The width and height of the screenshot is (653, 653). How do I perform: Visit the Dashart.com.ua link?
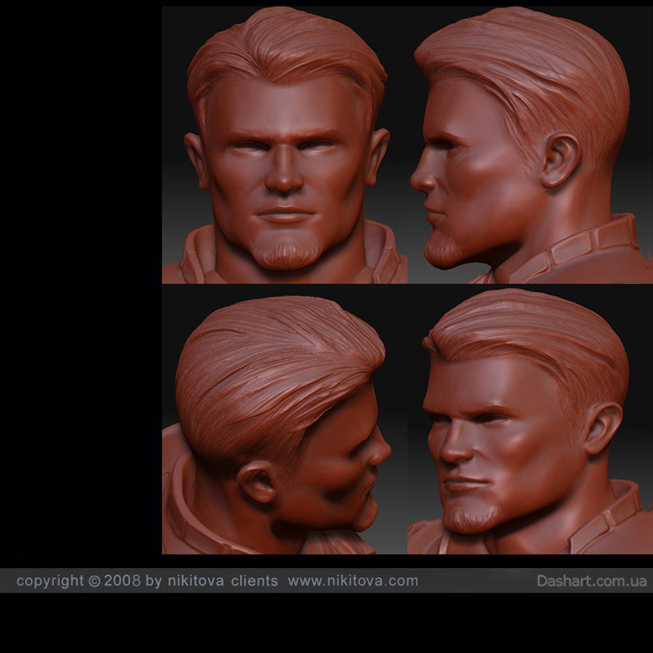pos(592,581)
